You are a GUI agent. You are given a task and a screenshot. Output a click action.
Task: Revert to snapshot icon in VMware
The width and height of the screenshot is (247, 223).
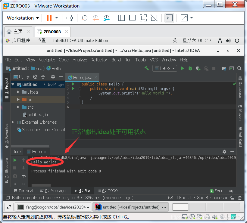click(95, 18)
